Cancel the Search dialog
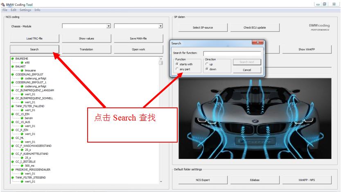This screenshot has width=341, height=192. [247, 70]
